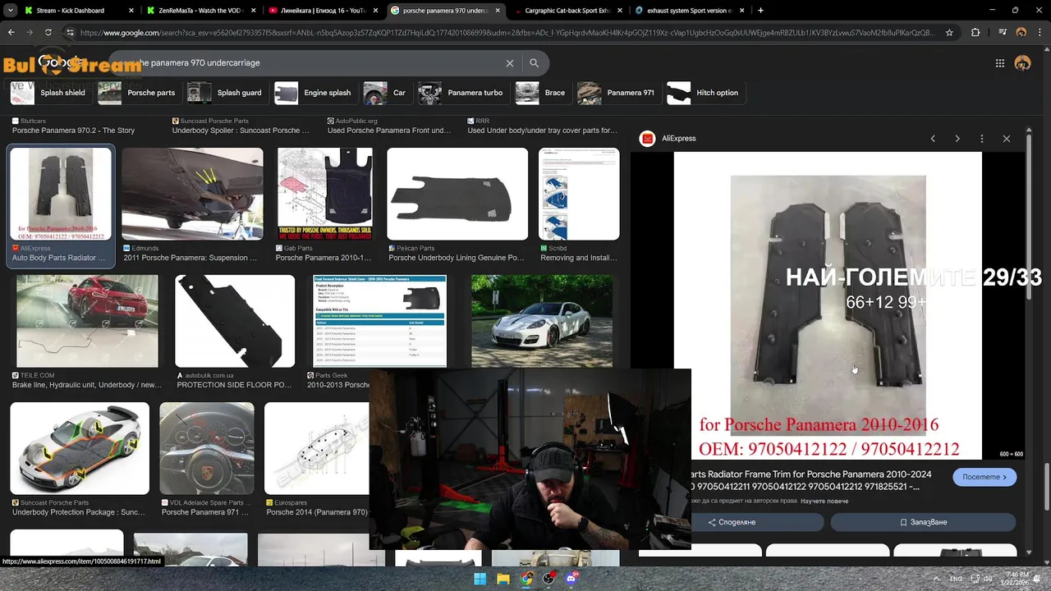Click the AliExpress logo in preview header
This screenshot has width=1051, height=591.
(x=648, y=139)
